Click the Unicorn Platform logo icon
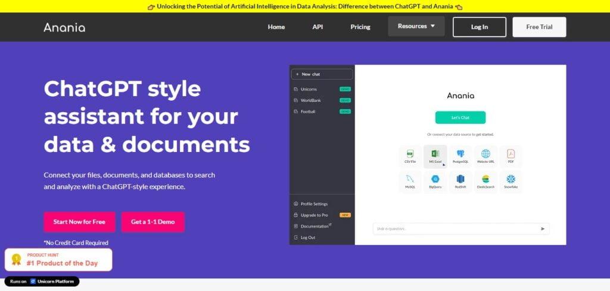 (33, 281)
